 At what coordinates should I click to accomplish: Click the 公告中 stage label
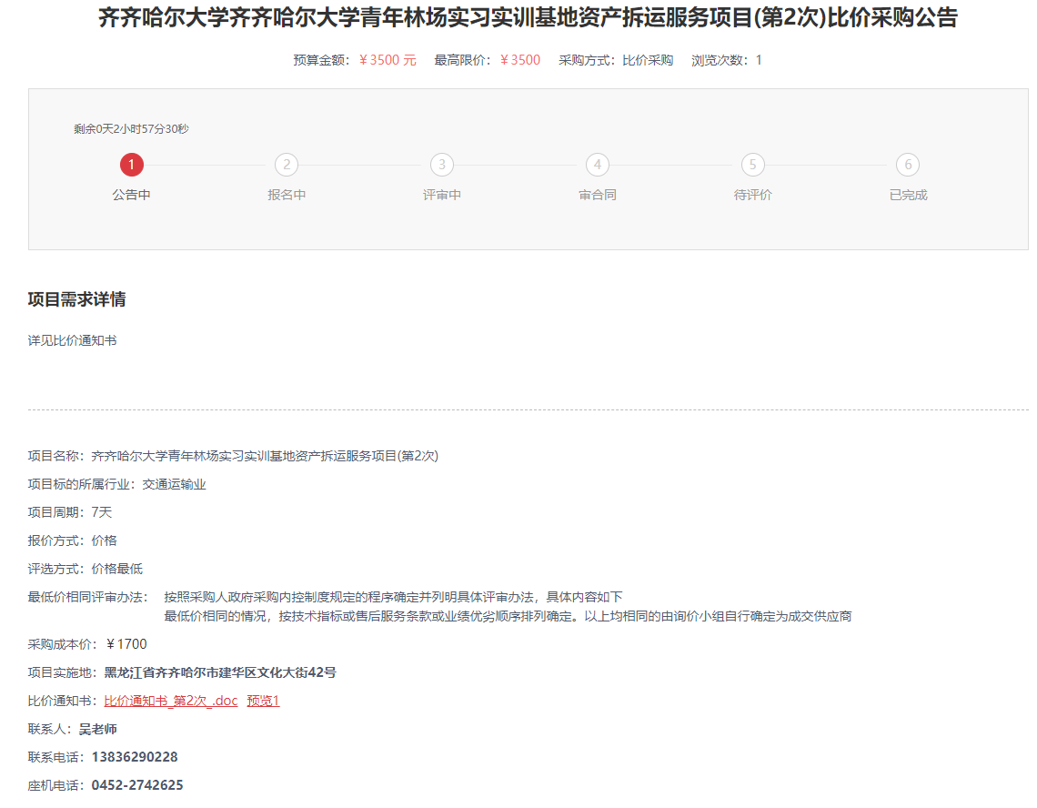(131, 195)
